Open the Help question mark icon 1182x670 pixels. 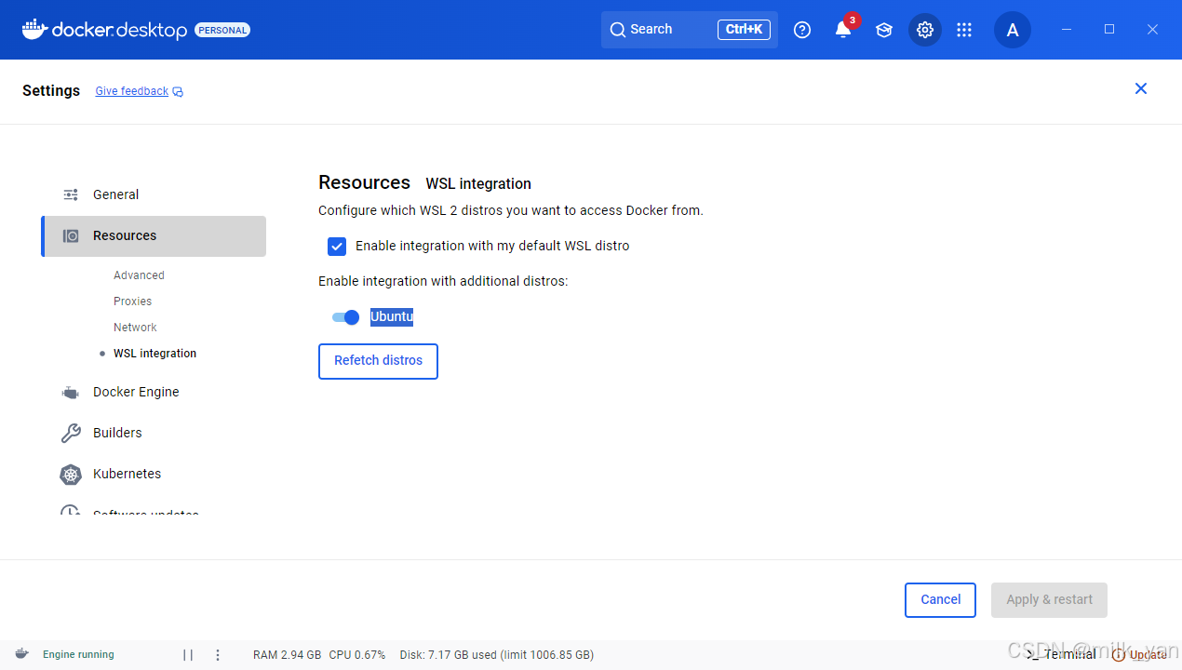(802, 30)
